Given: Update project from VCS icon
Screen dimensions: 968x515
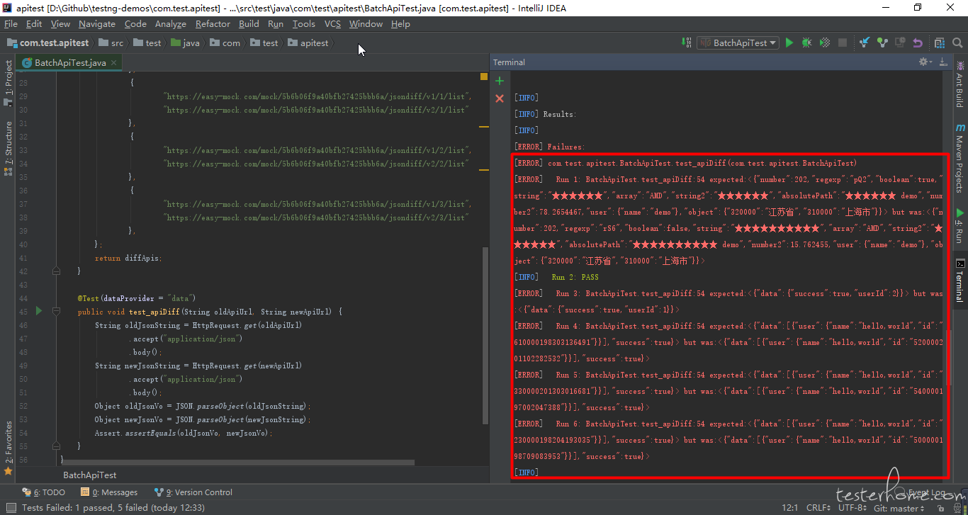Looking at the screenshot, I should tap(865, 43).
